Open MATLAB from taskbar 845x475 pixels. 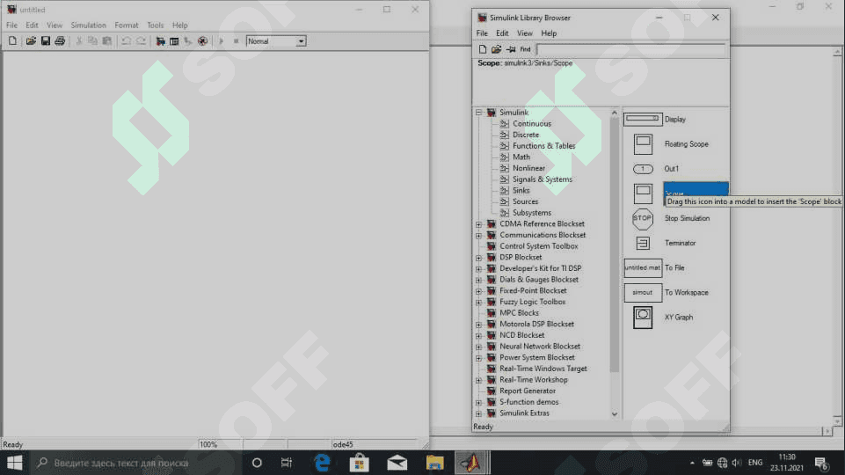point(471,463)
